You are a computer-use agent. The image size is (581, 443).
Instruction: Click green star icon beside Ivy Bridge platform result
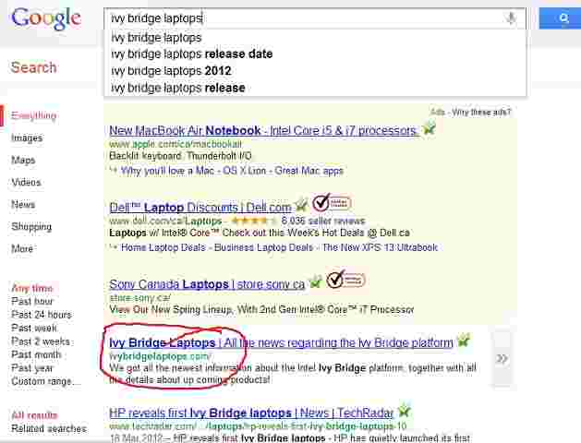click(463, 341)
